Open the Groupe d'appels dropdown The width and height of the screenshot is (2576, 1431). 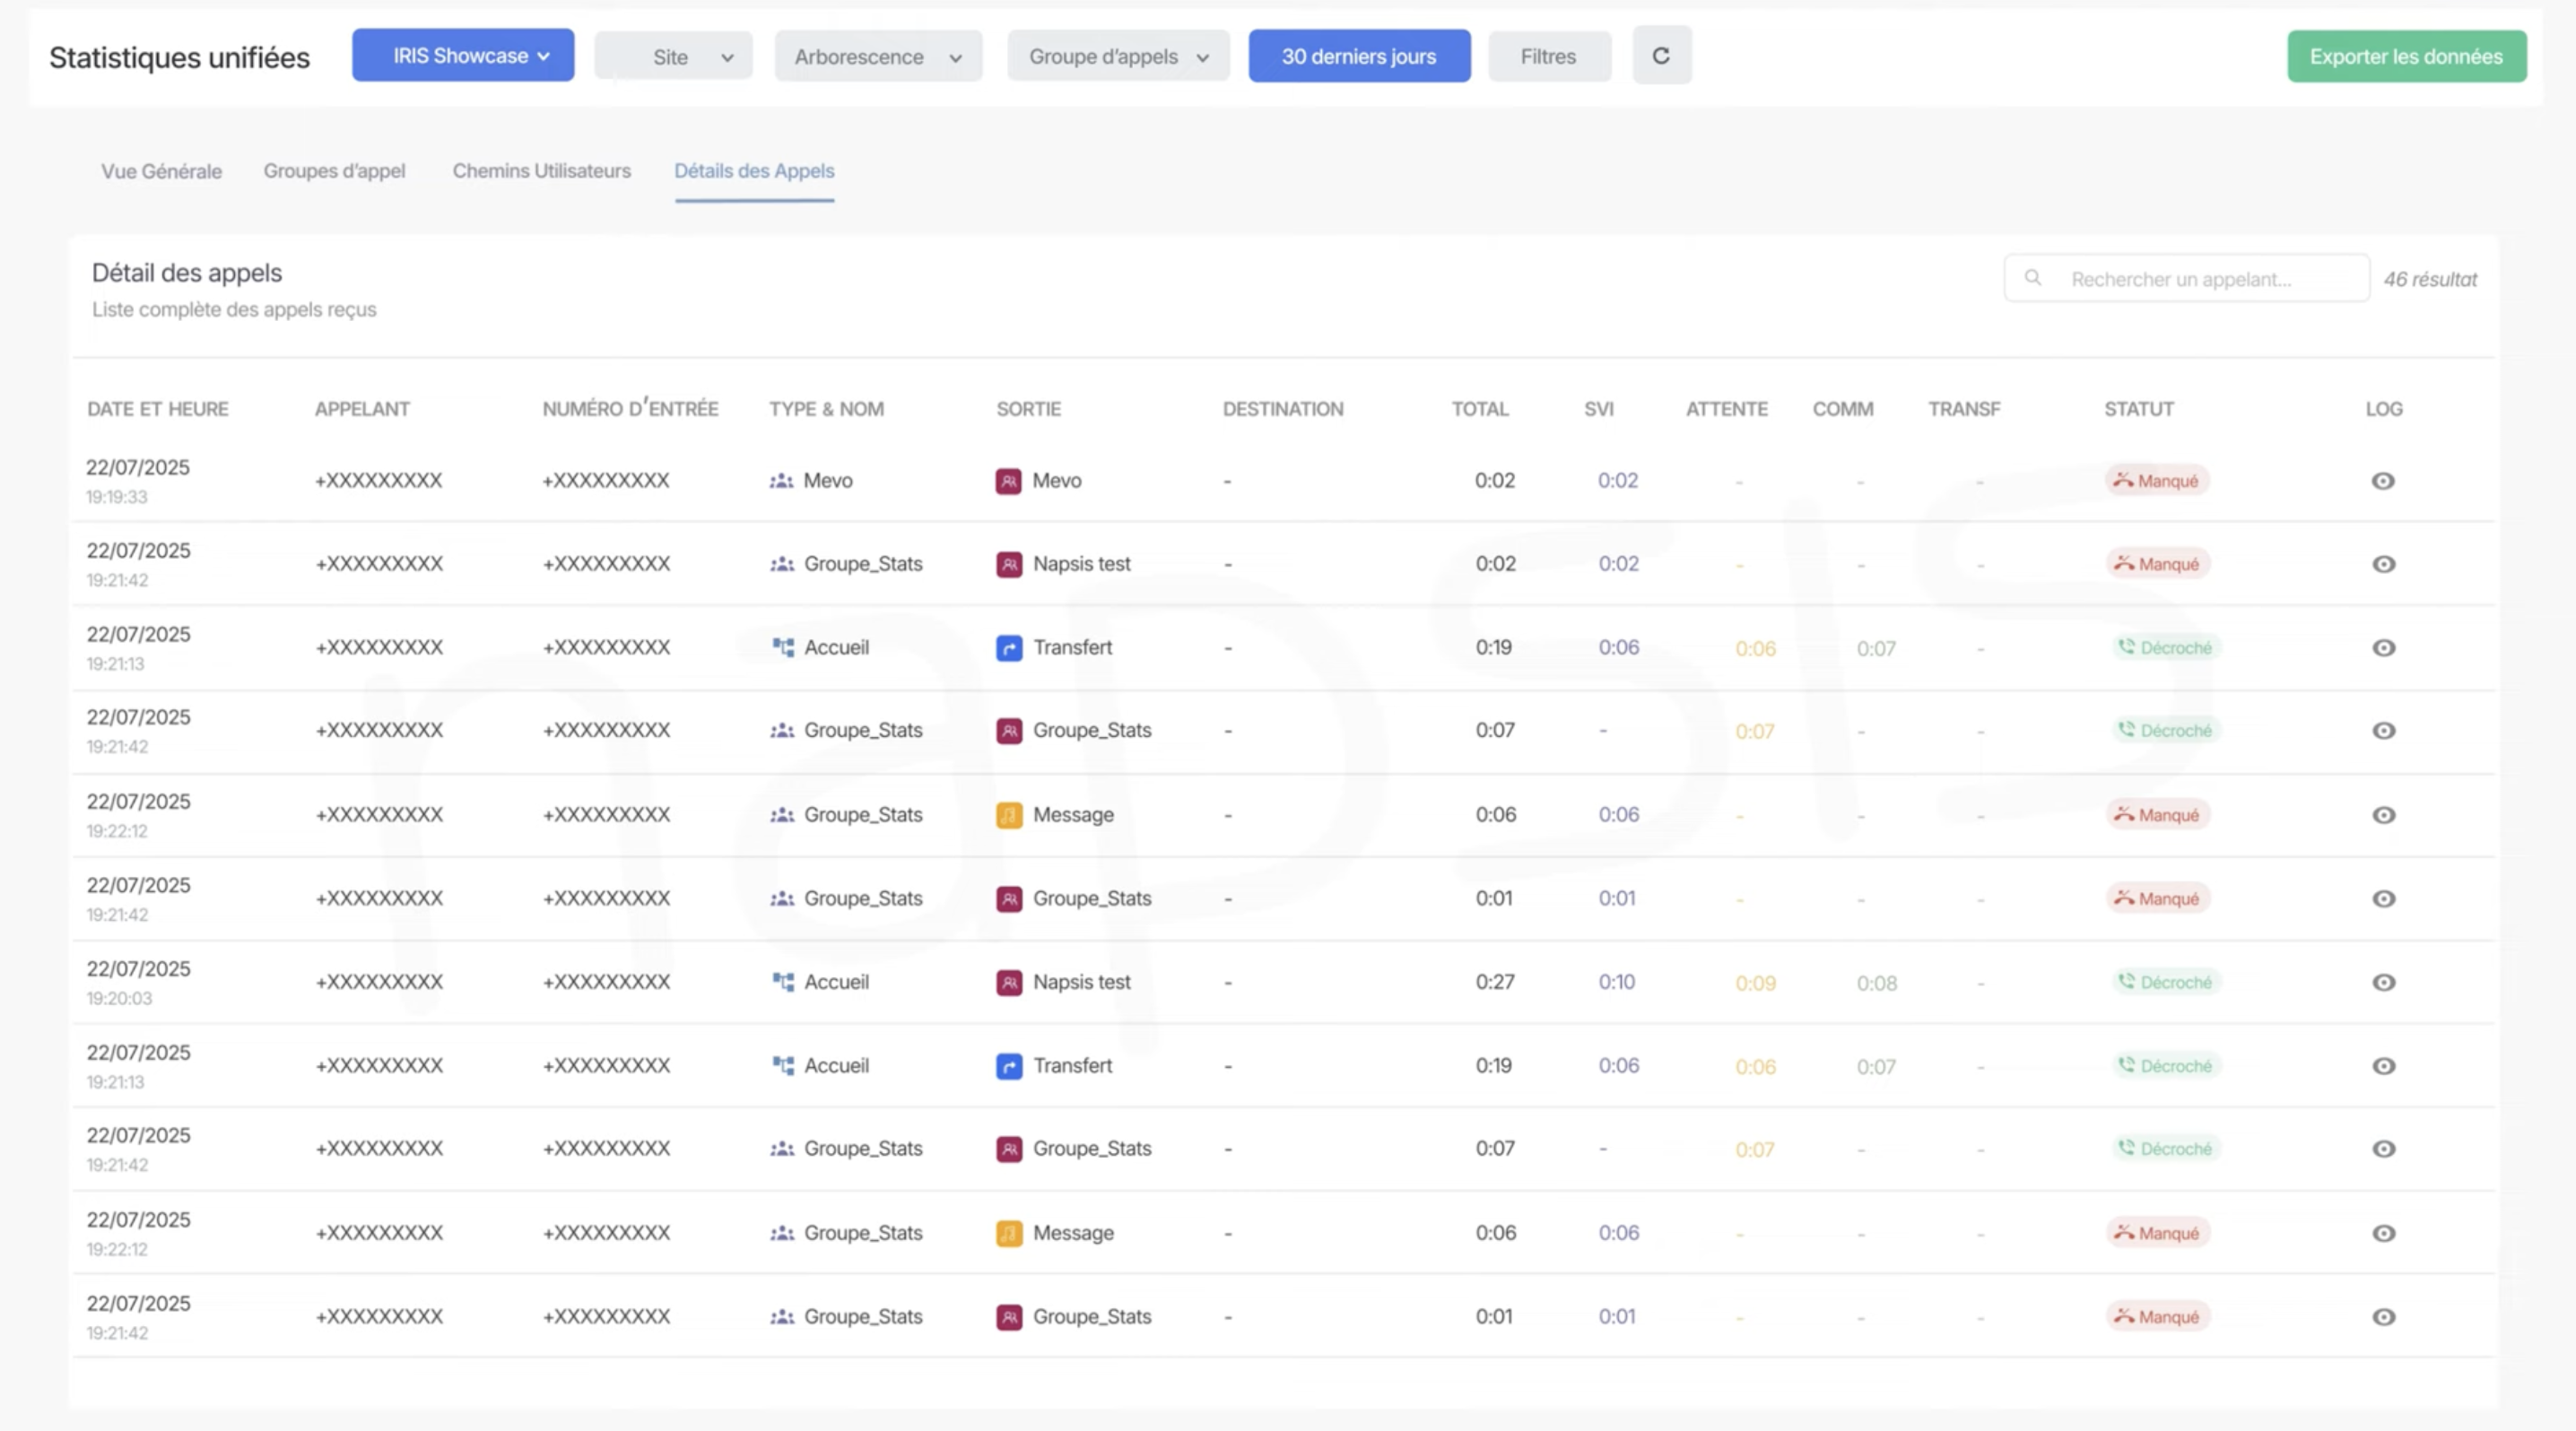point(1118,57)
